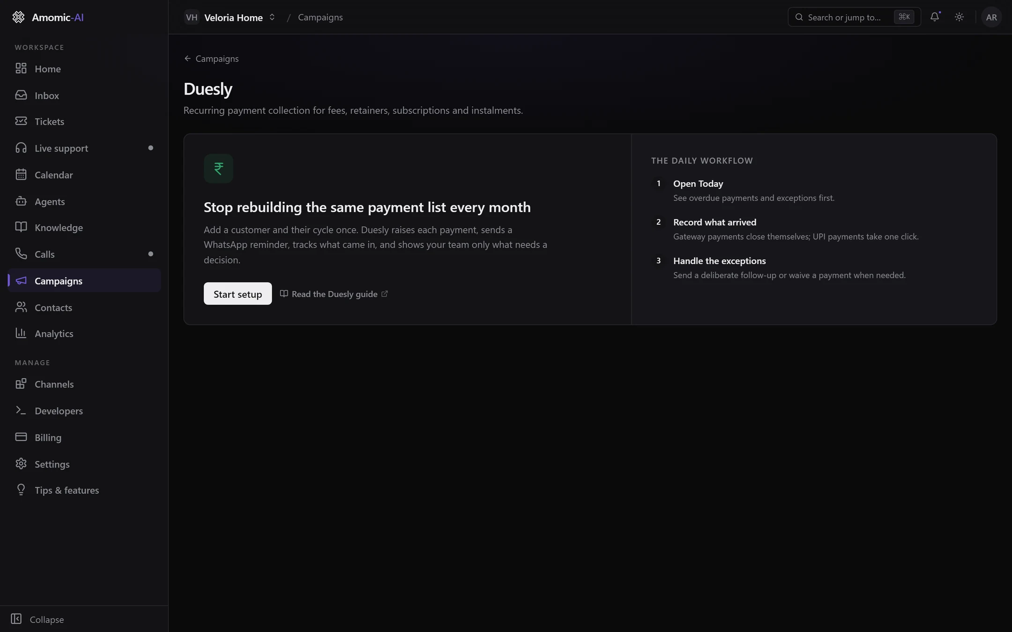Click the Start setup button
The image size is (1012, 632).
(x=238, y=294)
